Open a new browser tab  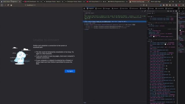point(173,2)
